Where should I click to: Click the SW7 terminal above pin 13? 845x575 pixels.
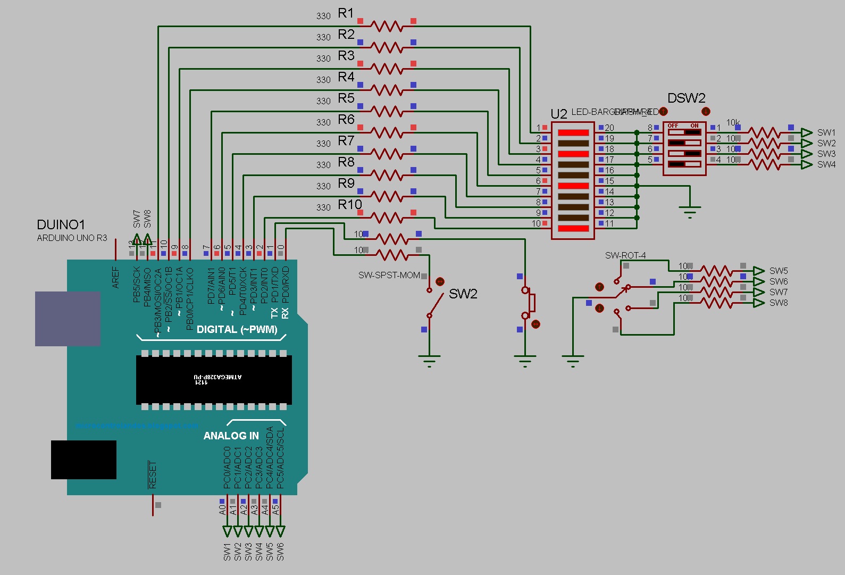[x=137, y=239]
